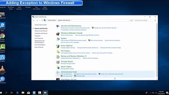Select Programs category in sidebar
This screenshot has height=95, width=169.
point(37,36)
